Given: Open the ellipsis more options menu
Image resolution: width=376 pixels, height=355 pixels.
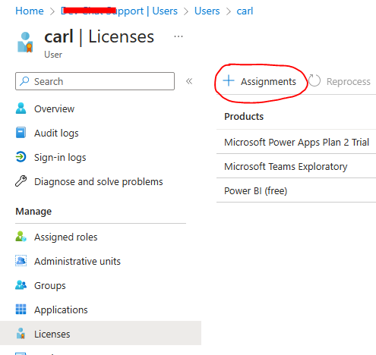Looking at the screenshot, I should 179,36.
